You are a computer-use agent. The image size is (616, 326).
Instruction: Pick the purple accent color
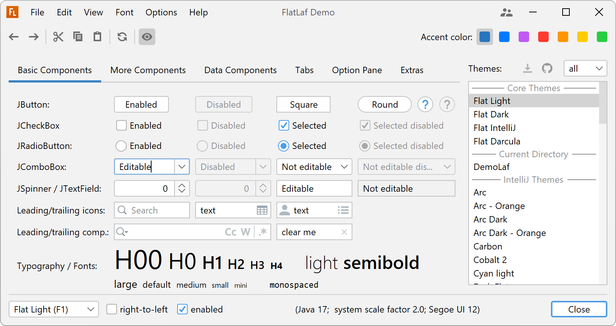click(524, 37)
